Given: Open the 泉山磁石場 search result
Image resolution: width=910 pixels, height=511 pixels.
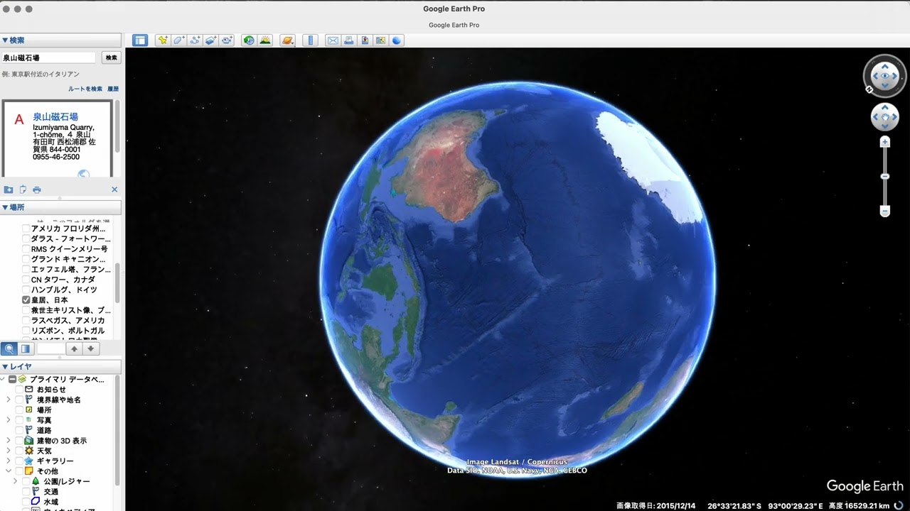Looking at the screenshot, I should click(x=55, y=116).
